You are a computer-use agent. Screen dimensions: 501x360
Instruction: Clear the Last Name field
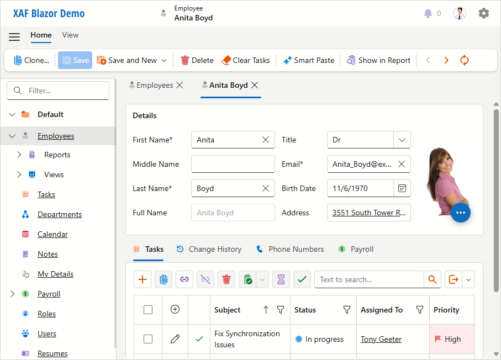[x=266, y=188]
